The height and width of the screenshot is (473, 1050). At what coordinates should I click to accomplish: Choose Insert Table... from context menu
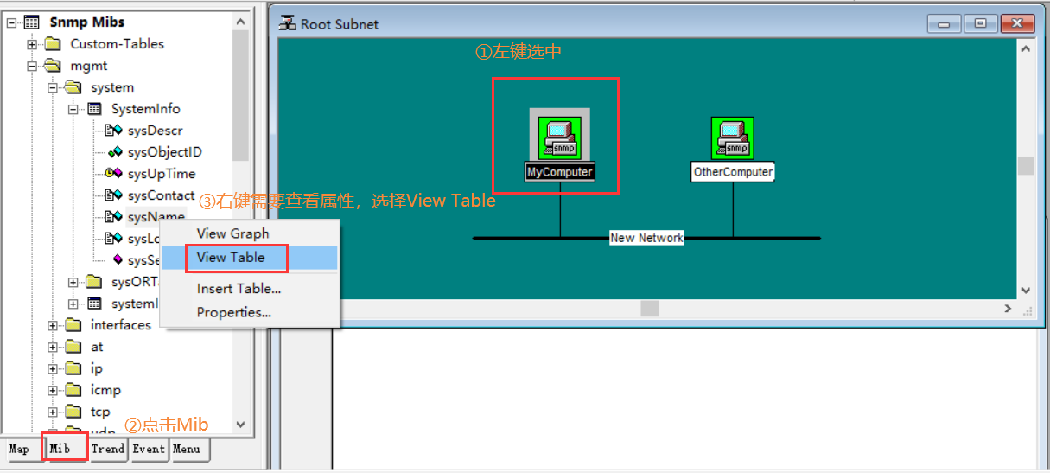251,289
